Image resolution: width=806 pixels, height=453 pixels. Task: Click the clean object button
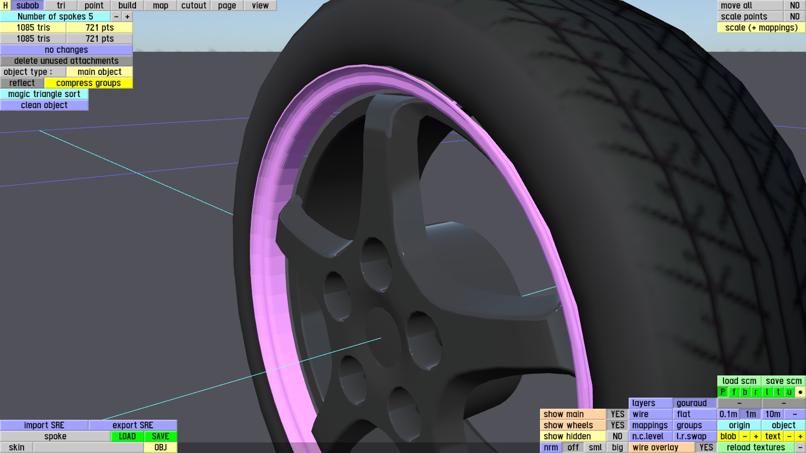44,105
